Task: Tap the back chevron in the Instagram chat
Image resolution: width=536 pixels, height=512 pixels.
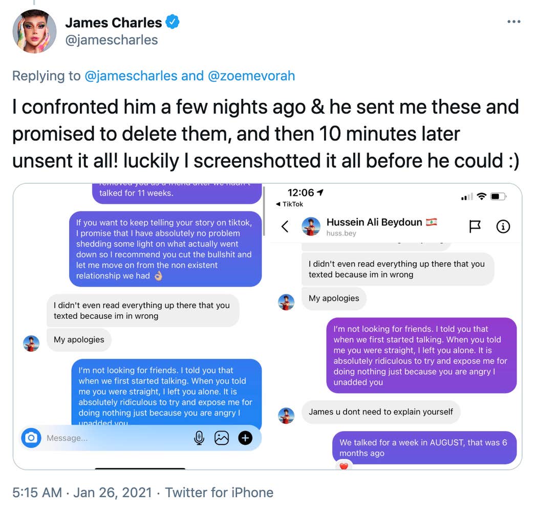Action: pyautogui.click(x=286, y=226)
